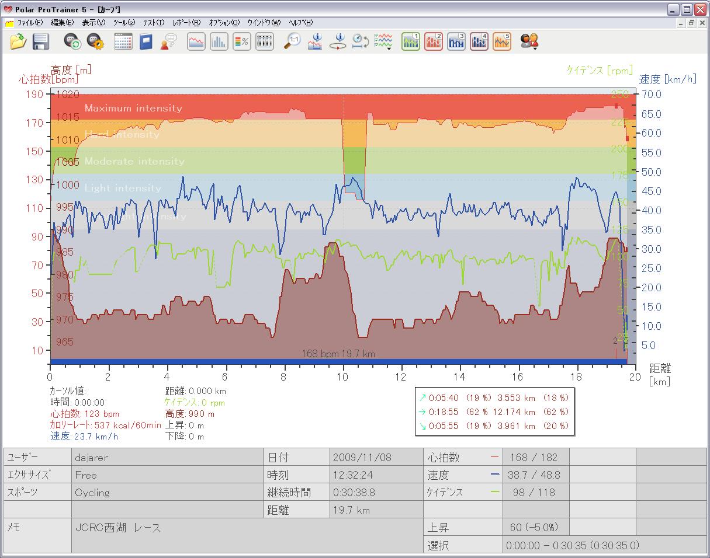Click the カロリーレート 537 kcal/60min value
The height and width of the screenshot is (558, 710).
[x=105, y=425]
